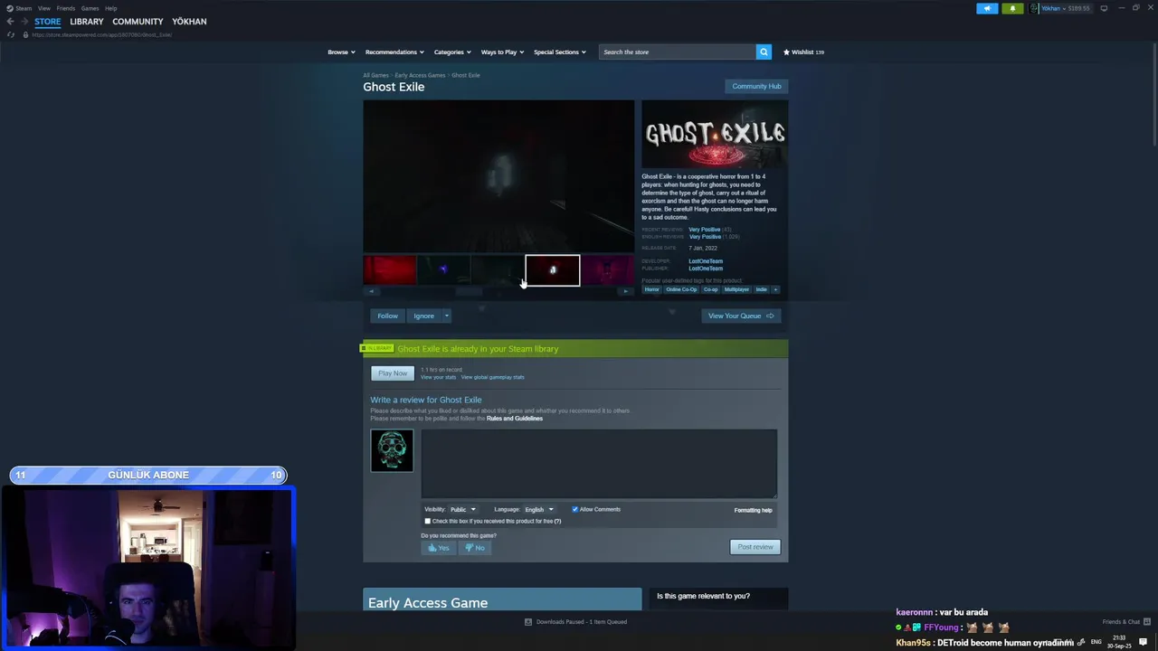Click the Post review button
The width and height of the screenshot is (1158, 651).
pyautogui.click(x=755, y=547)
